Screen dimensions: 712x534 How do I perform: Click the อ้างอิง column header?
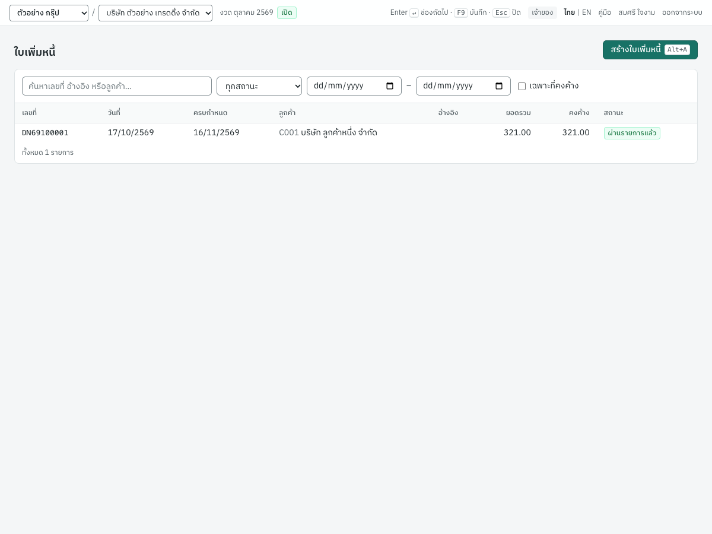point(448,113)
